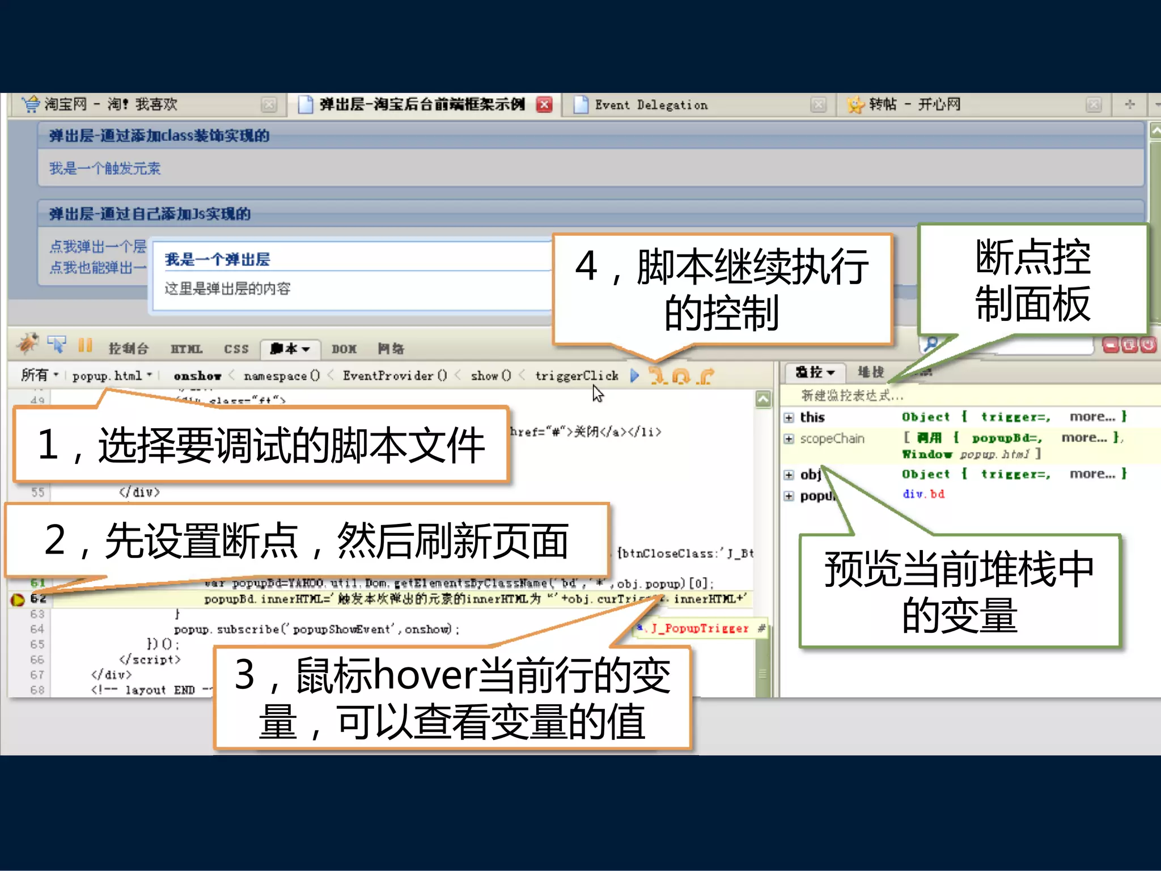The width and height of the screenshot is (1161, 871).
Task: Click the Firebug bug logo icon
Action: pyautogui.click(x=27, y=344)
